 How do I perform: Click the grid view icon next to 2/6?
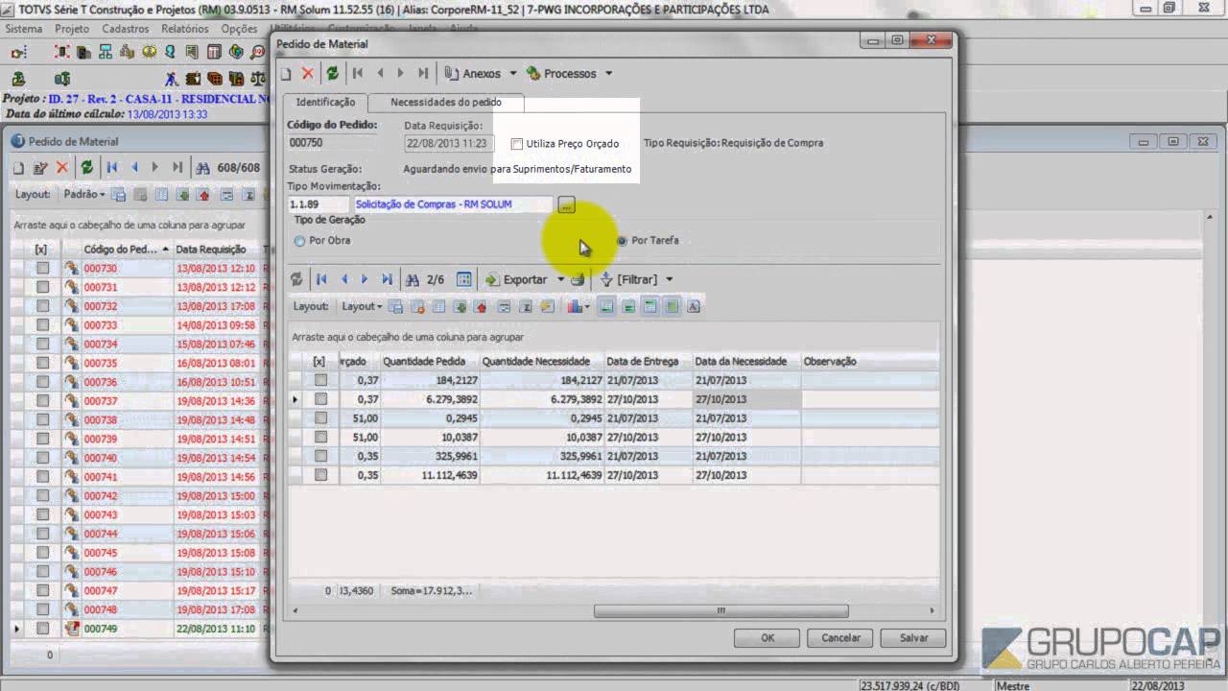(x=464, y=279)
